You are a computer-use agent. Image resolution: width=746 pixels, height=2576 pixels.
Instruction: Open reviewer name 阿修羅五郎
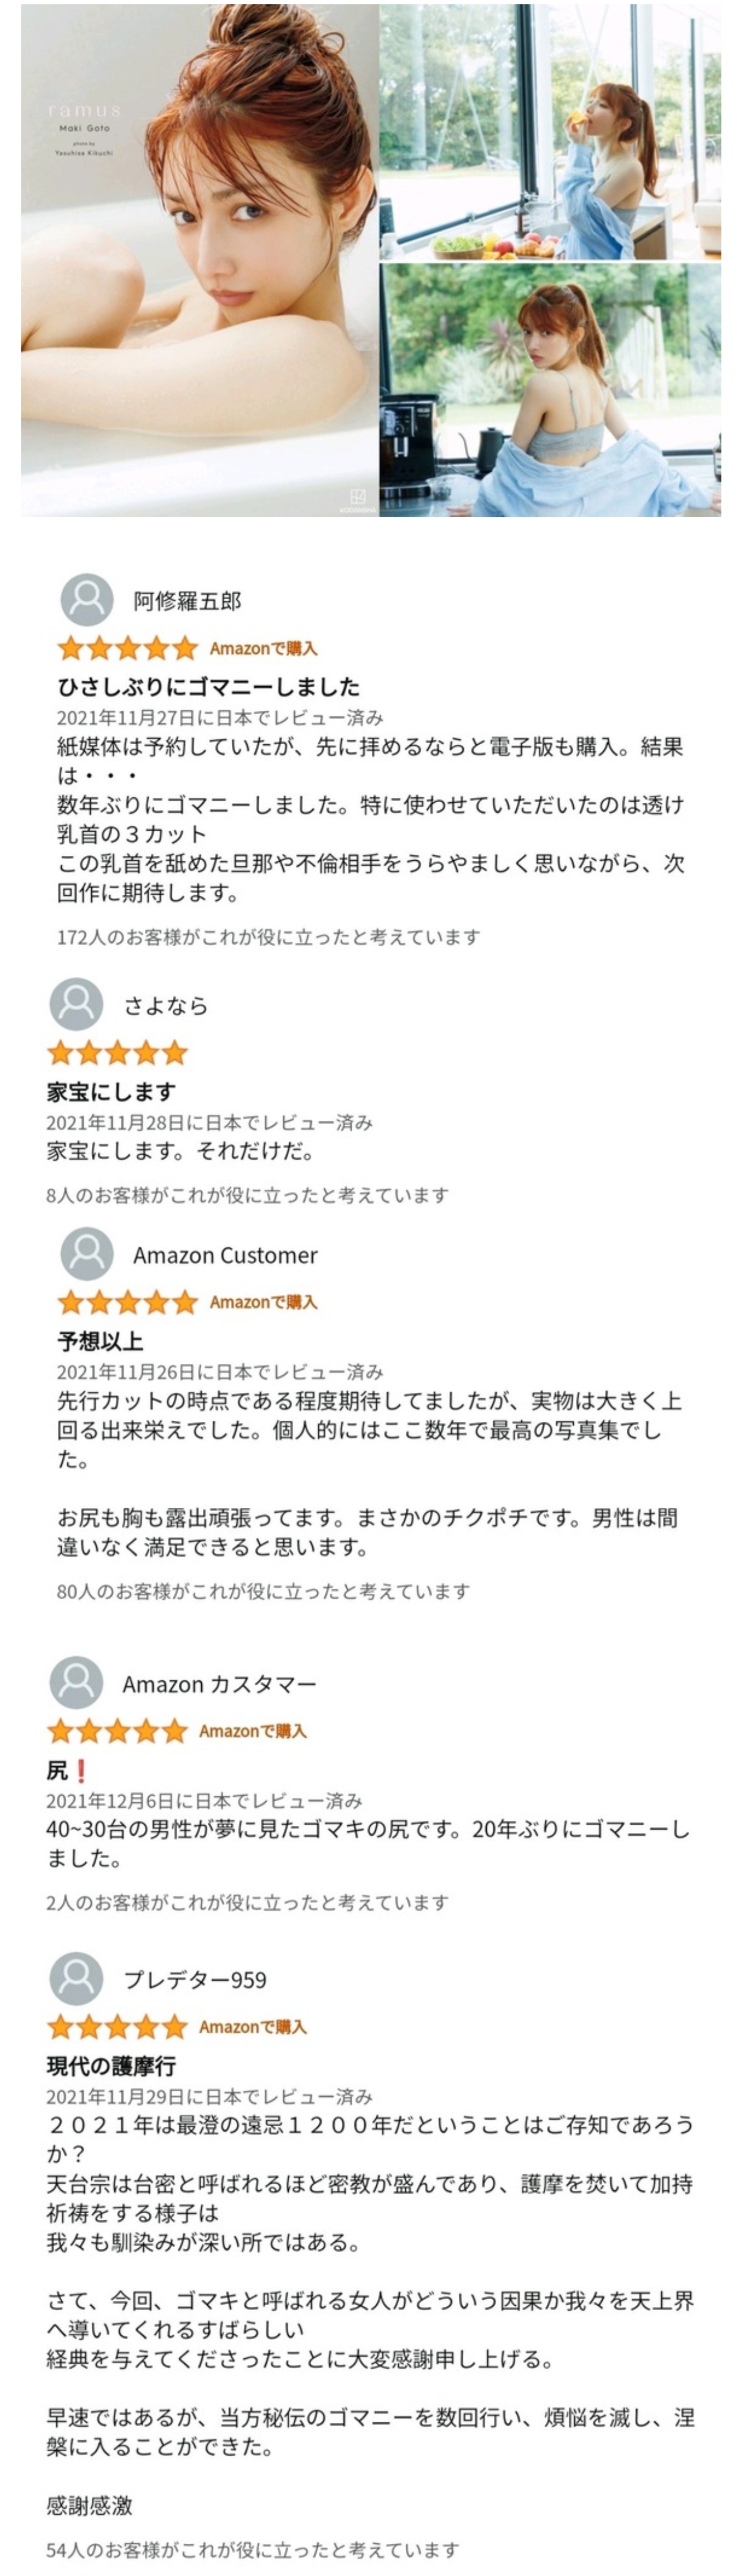pyautogui.click(x=188, y=601)
